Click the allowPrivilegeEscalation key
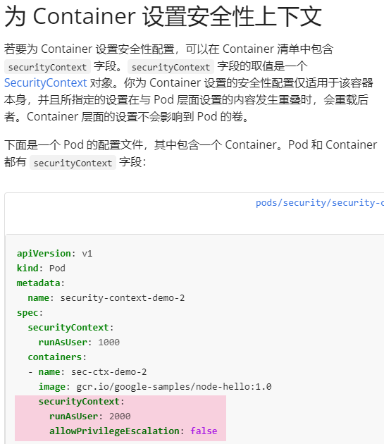 pos(114,431)
